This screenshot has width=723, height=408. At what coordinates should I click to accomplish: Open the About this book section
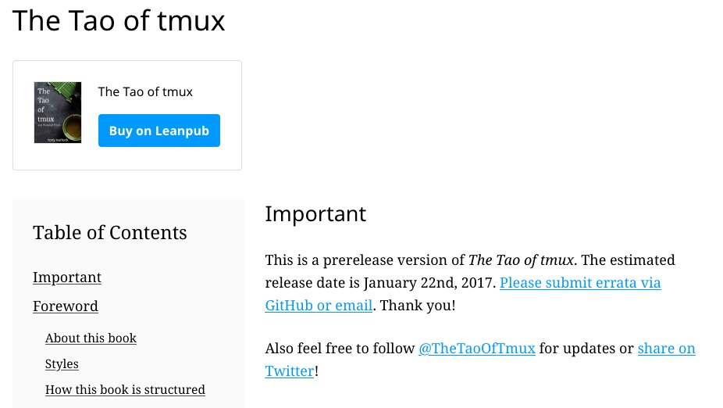[x=91, y=338]
